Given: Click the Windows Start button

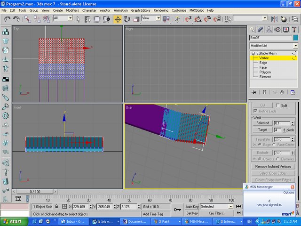Looking at the screenshot, I should click(x=13, y=221).
